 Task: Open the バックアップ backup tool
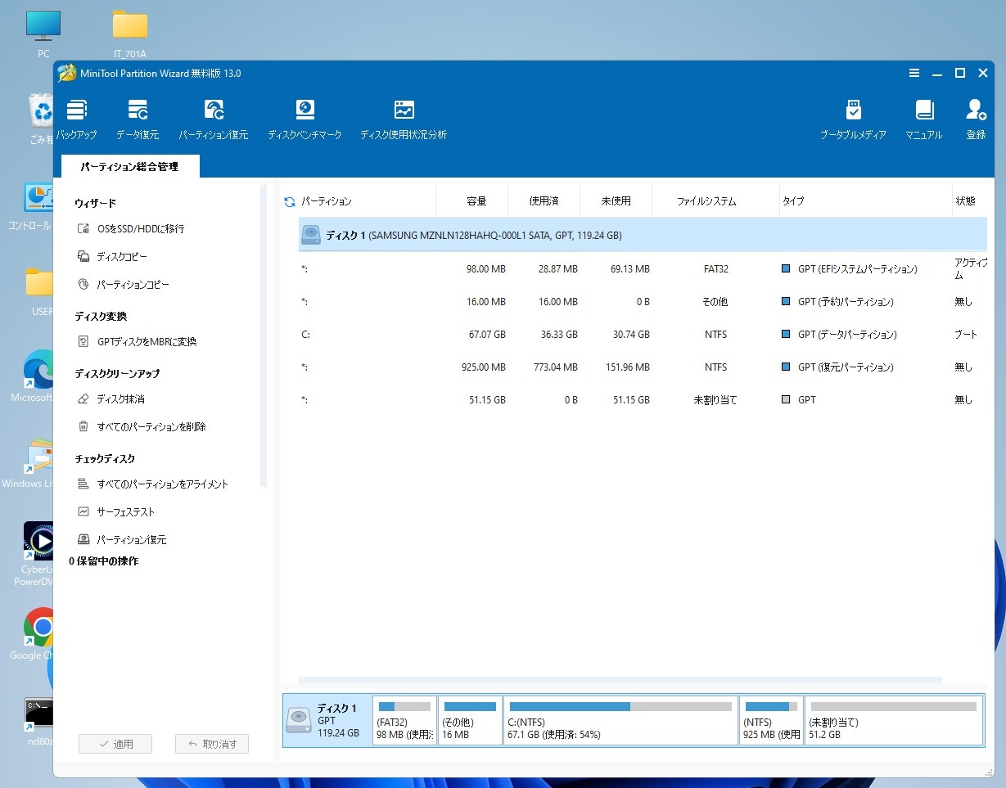coord(76,119)
